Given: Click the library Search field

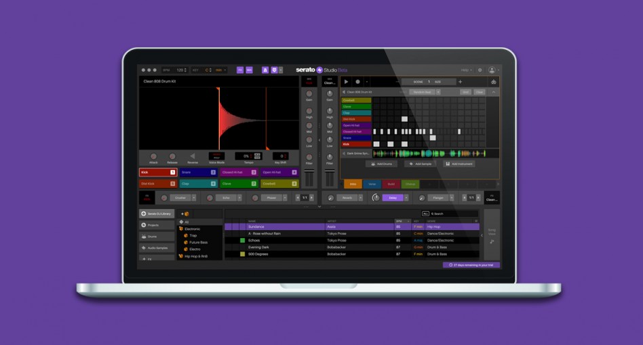Looking at the screenshot, I should [x=451, y=214].
